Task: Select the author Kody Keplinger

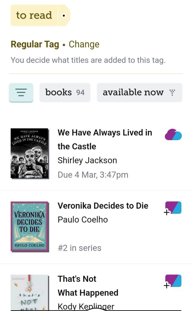Action: click(86, 306)
